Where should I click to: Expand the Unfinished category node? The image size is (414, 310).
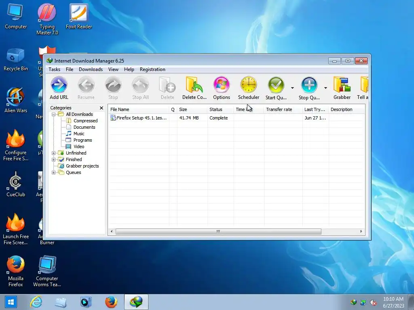(x=54, y=153)
